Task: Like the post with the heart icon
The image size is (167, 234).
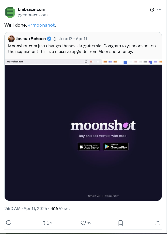Action: point(83,223)
